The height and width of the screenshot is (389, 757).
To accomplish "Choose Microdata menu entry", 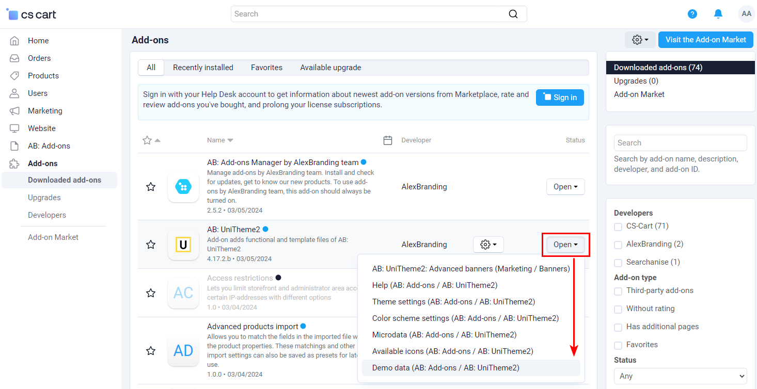I will pyautogui.click(x=471, y=335).
